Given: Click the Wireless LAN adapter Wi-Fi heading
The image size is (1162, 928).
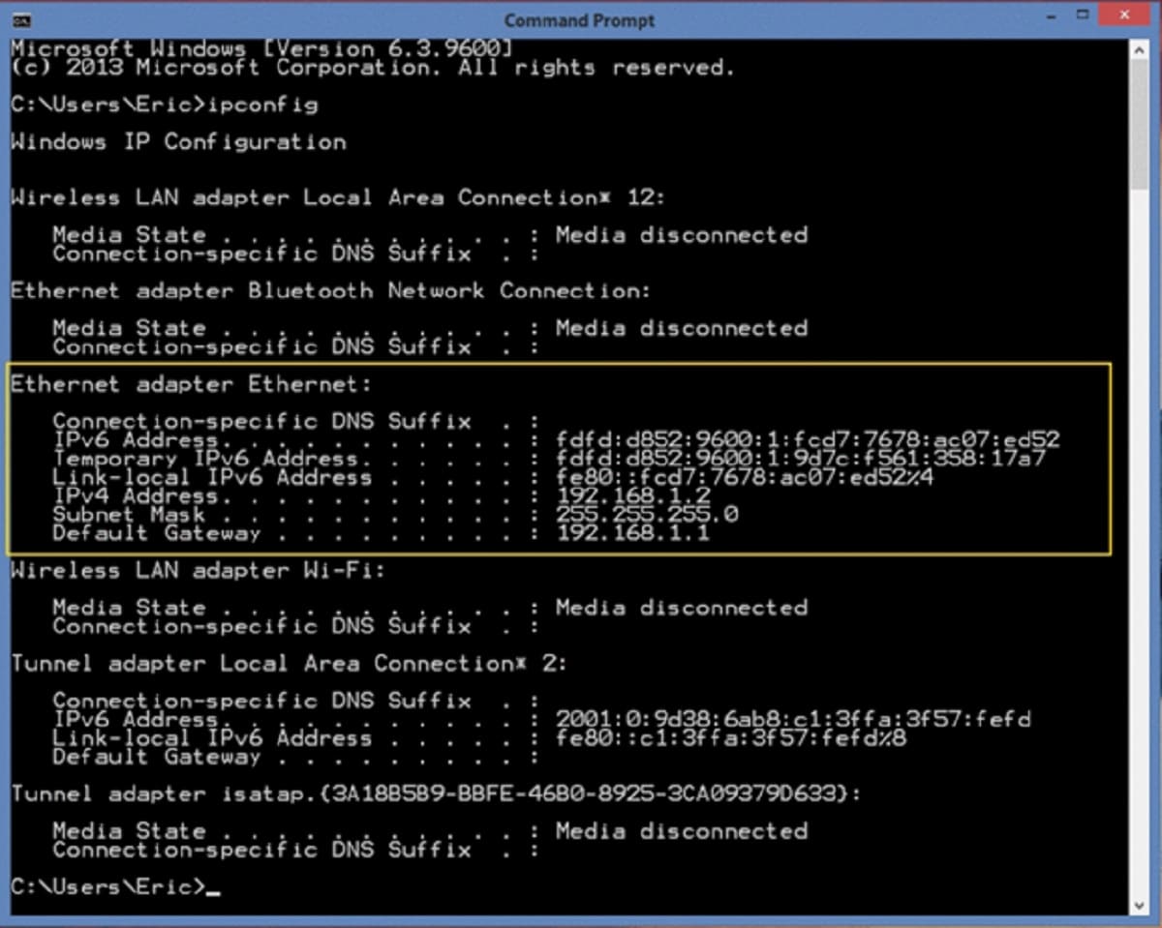Looking at the screenshot, I should 194,570.
